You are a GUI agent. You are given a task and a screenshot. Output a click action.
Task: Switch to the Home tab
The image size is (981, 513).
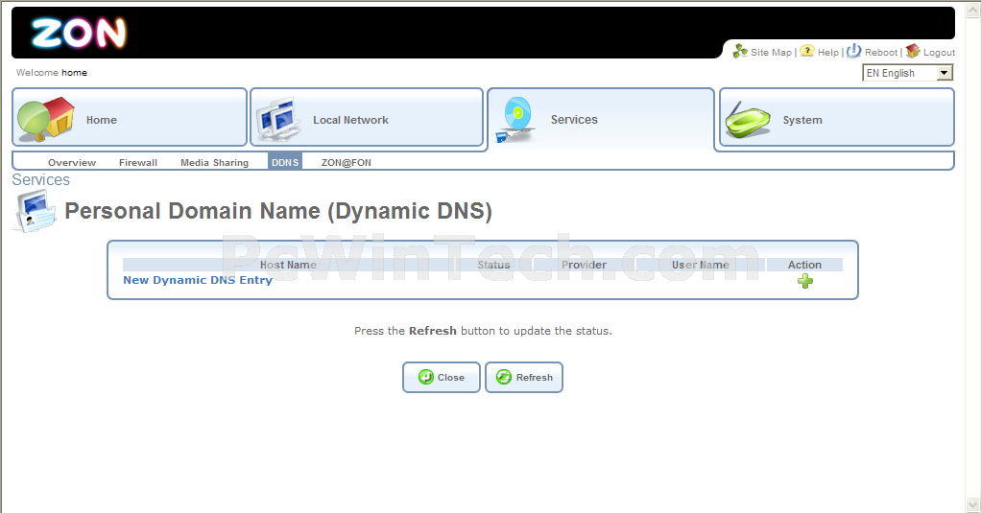point(130,118)
